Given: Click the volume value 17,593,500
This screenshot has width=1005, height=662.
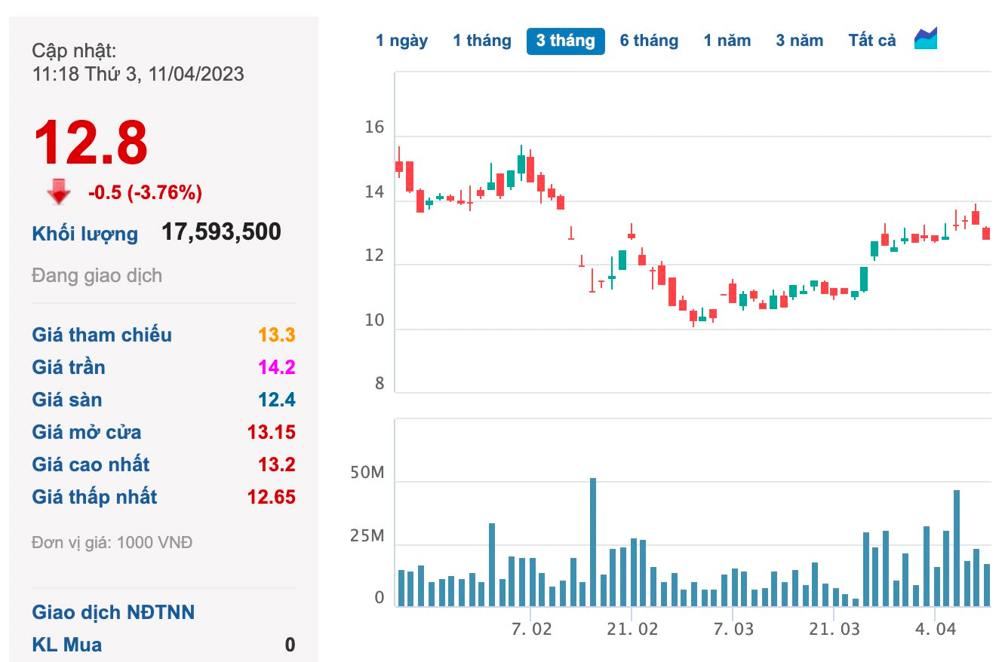Looking at the screenshot, I should click(x=221, y=231).
